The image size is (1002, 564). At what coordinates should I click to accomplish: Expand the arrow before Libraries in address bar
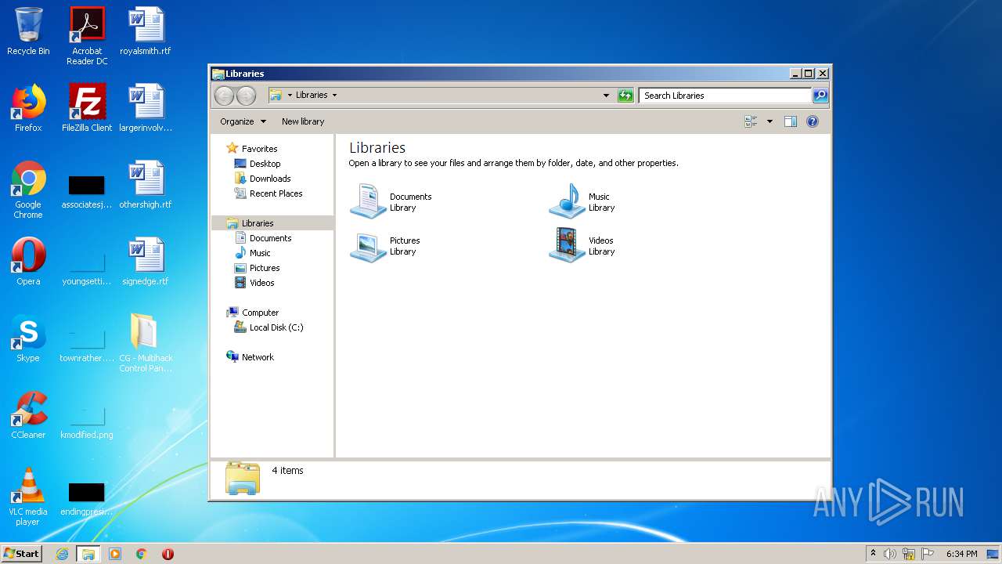290,96
